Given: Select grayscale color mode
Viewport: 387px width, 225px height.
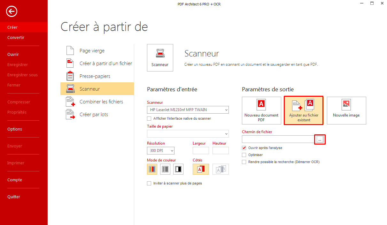Looking at the screenshot, I should point(165,169).
